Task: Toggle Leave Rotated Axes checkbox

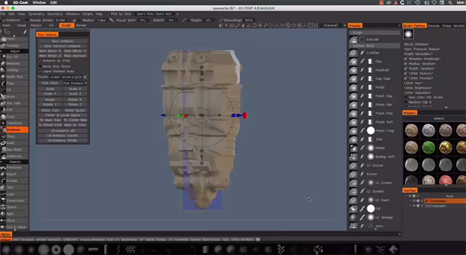Action: pyautogui.click(x=40, y=72)
